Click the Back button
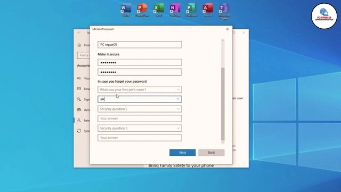 pyautogui.click(x=212, y=153)
